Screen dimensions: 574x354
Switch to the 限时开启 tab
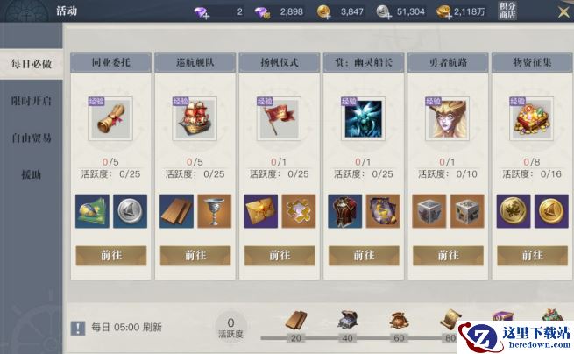point(32,101)
